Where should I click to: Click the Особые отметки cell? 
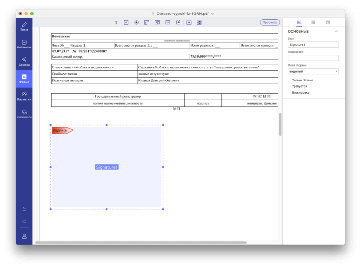(x=94, y=74)
